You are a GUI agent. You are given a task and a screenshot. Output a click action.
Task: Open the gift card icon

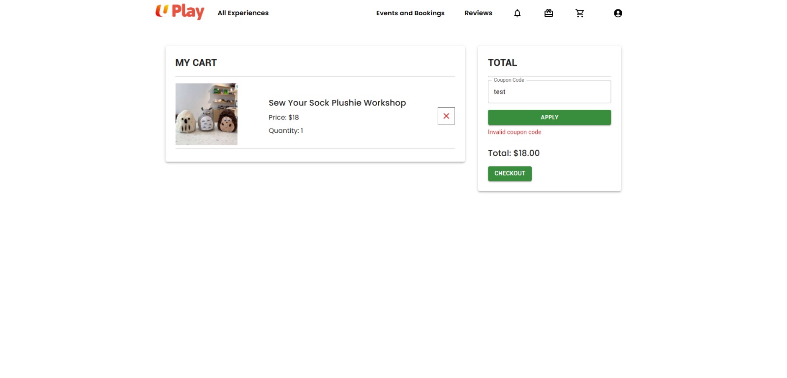[548, 13]
